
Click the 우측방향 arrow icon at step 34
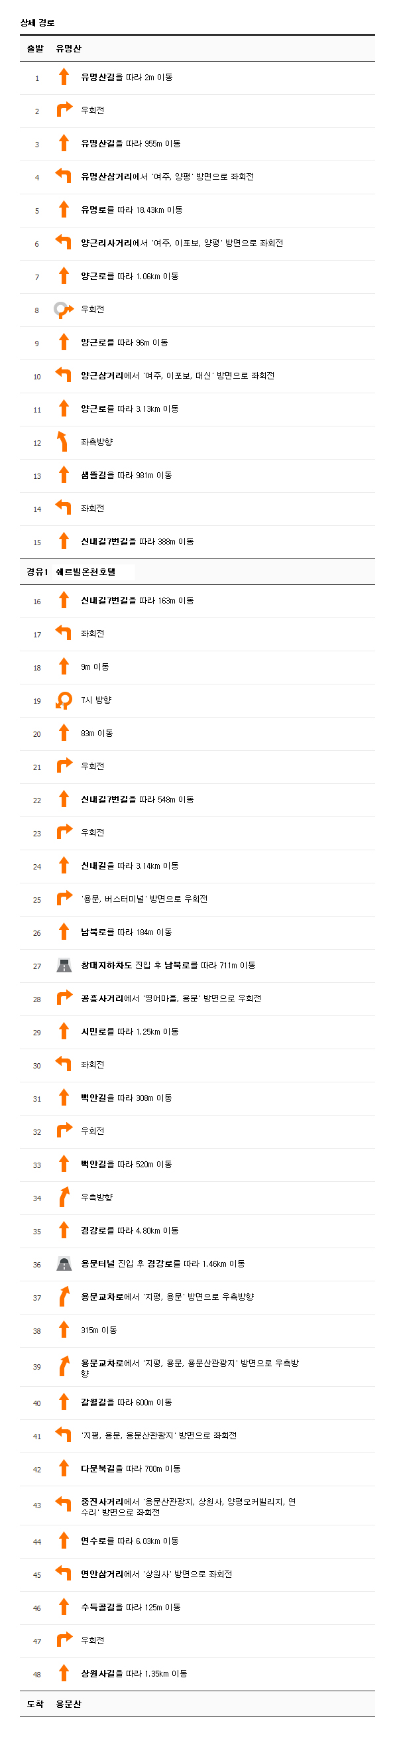64,1198
